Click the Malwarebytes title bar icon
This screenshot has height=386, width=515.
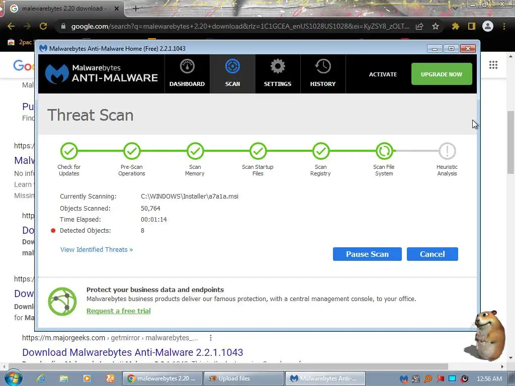43,48
